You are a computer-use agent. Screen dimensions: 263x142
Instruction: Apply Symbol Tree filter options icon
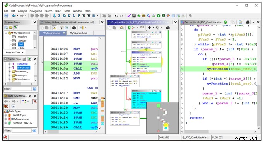point(34,89)
